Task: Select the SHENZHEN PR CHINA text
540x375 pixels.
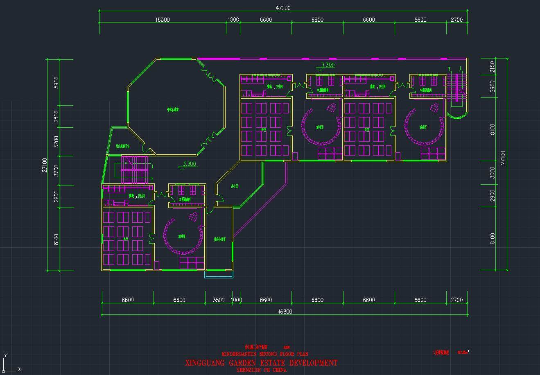Action: [262, 370]
